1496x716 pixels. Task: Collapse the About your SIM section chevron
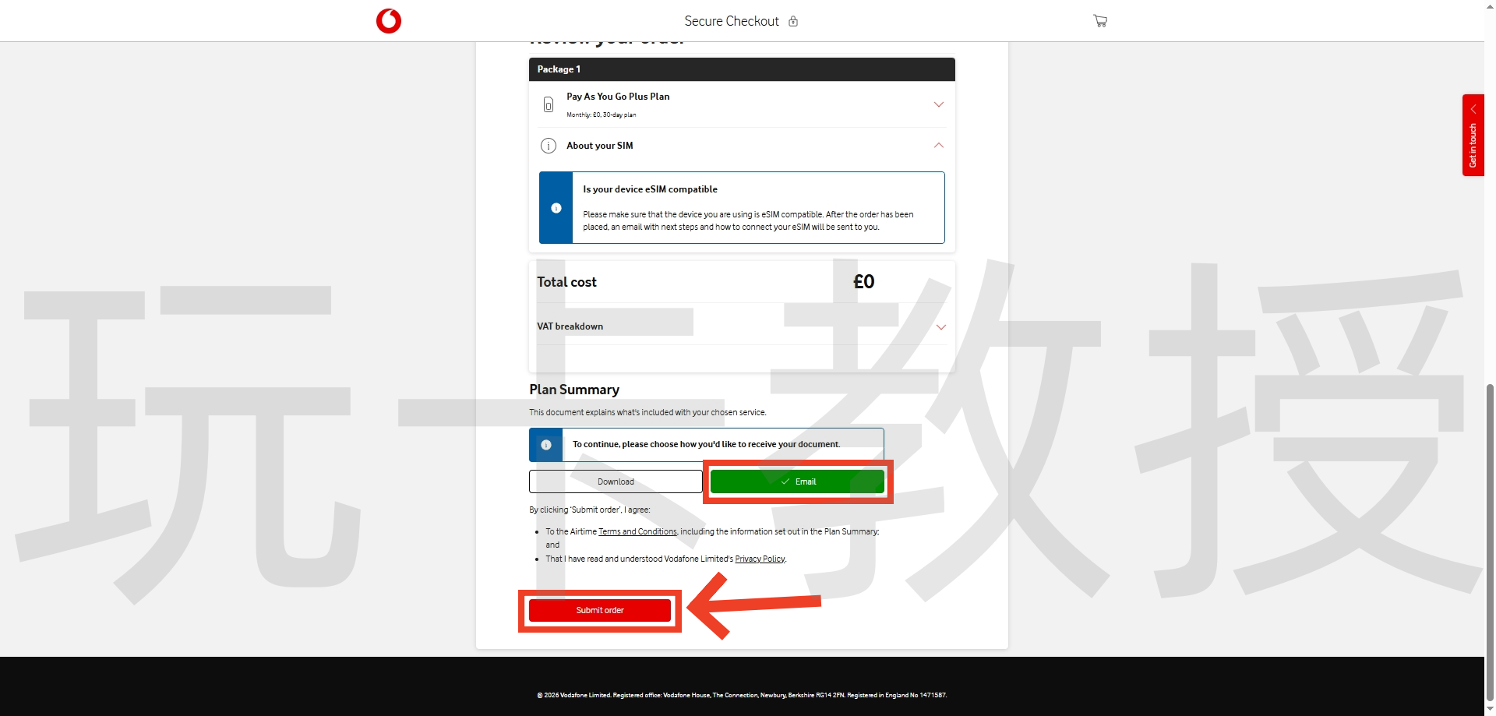pos(939,146)
